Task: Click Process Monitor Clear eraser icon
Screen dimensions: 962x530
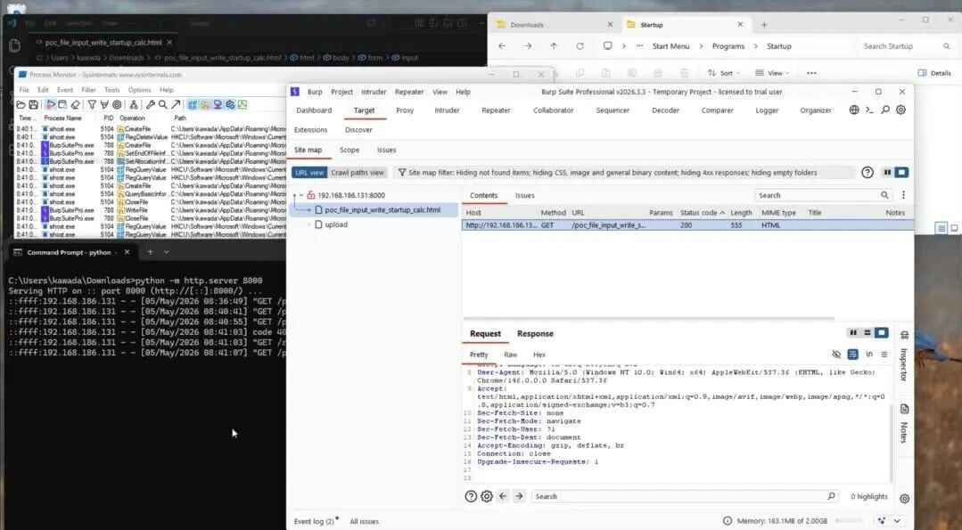Action: coord(76,105)
